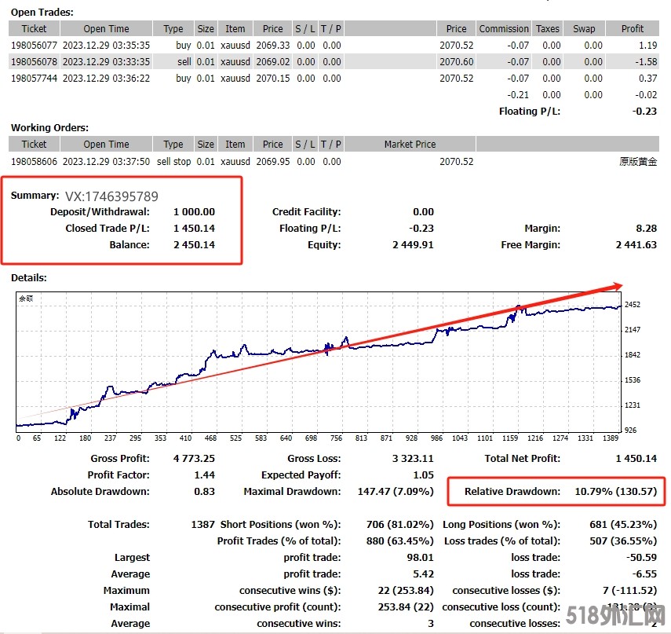
Task: Click the Total Trades value 1387
Action: tap(202, 525)
